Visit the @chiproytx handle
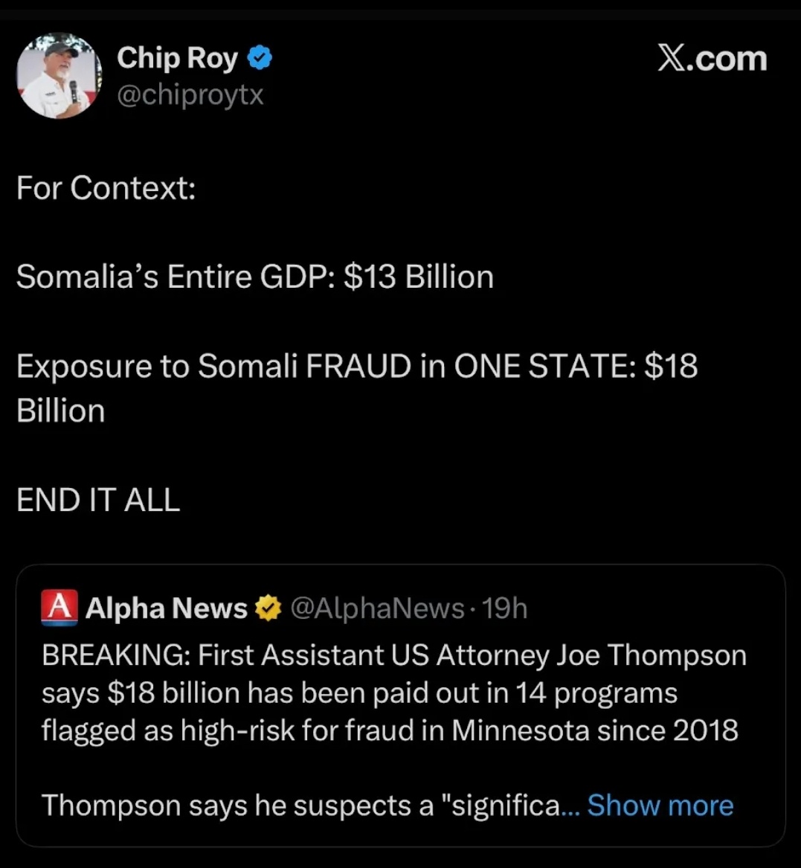The height and width of the screenshot is (868, 801). 190,95
